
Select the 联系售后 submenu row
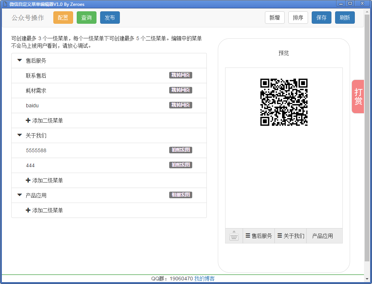coord(109,76)
